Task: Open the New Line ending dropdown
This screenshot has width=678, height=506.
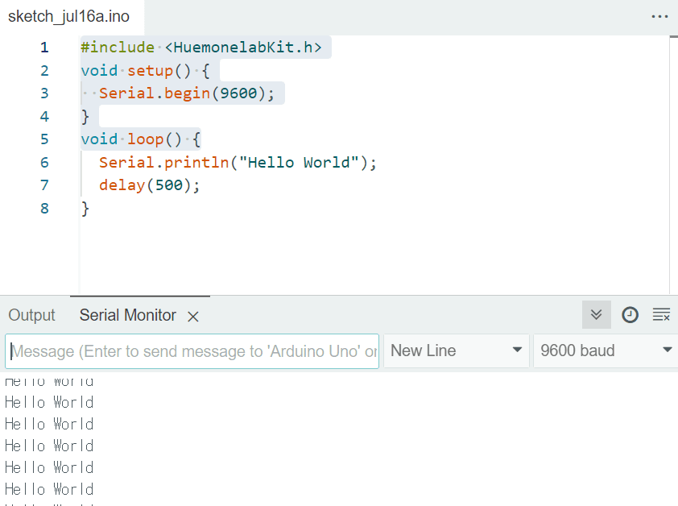Action: pyautogui.click(x=456, y=350)
